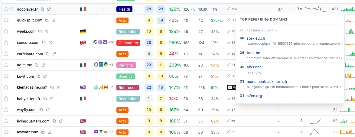Click docplayer.fr 500 backlinks count
The image size is (355, 137).
[x=232, y=9]
